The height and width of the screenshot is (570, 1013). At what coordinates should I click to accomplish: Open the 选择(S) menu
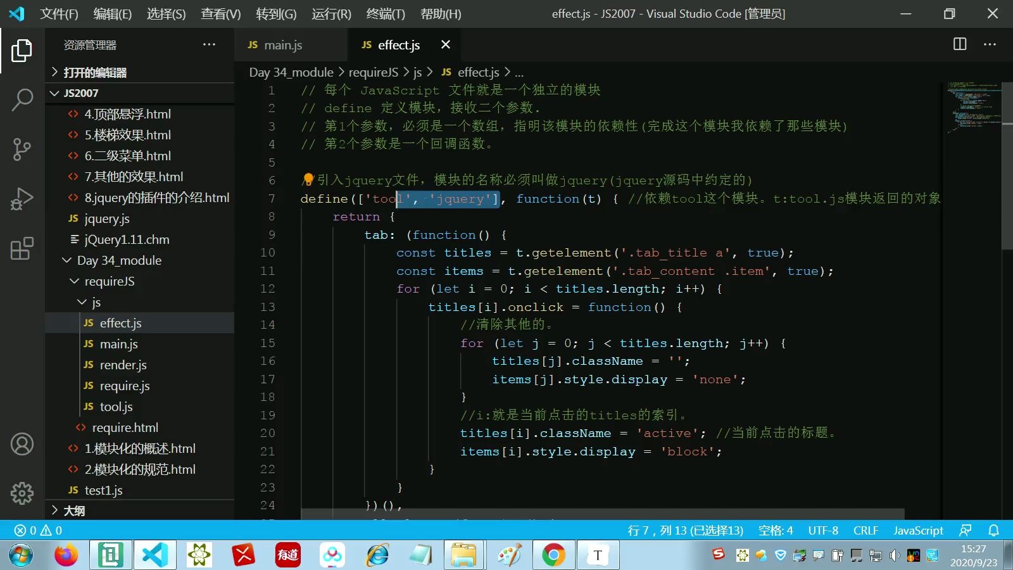(x=167, y=13)
